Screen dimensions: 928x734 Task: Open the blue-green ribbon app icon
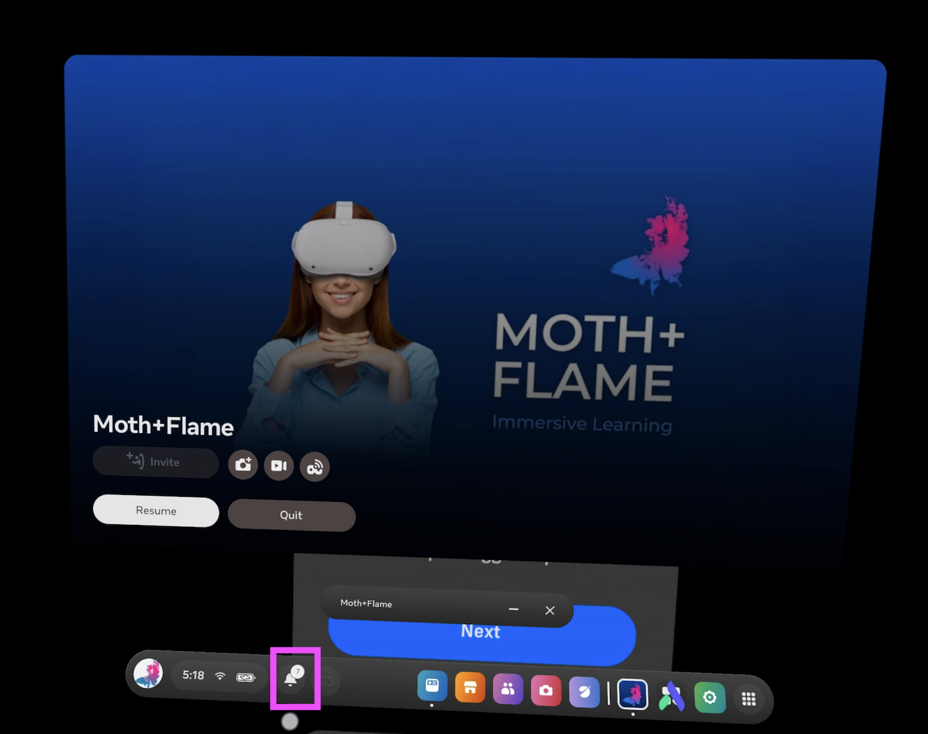click(672, 697)
